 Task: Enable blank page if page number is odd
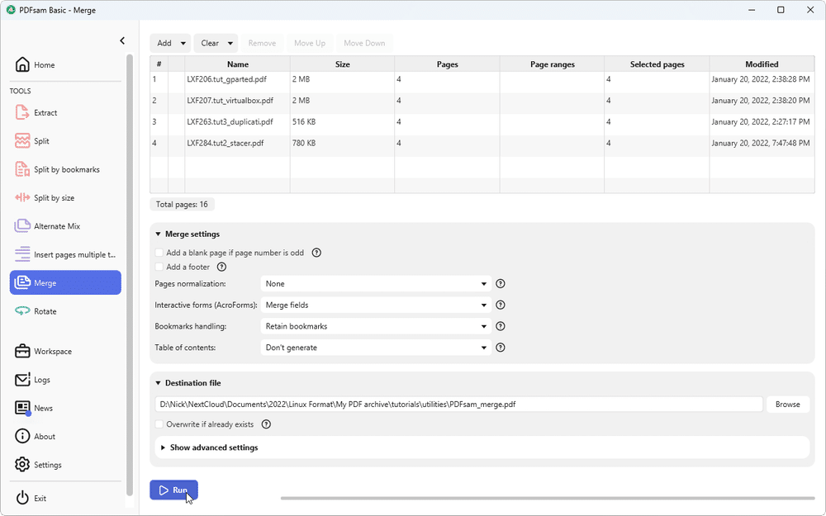point(159,252)
